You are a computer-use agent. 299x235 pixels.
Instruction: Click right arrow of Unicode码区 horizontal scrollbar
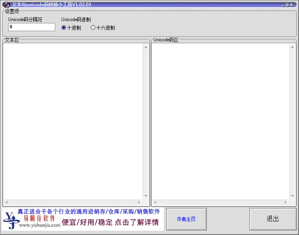(285, 202)
